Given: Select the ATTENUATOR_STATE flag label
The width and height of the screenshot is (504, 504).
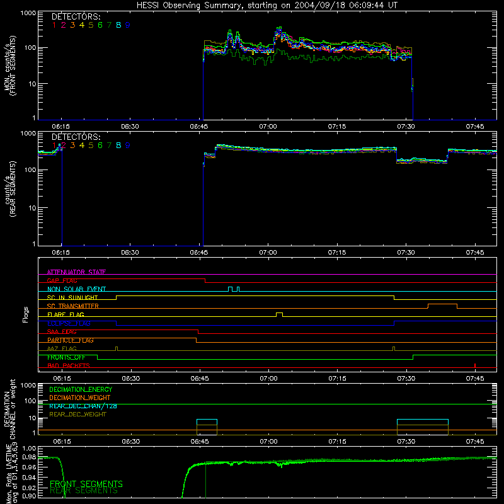Looking at the screenshot, I should (x=76, y=272).
